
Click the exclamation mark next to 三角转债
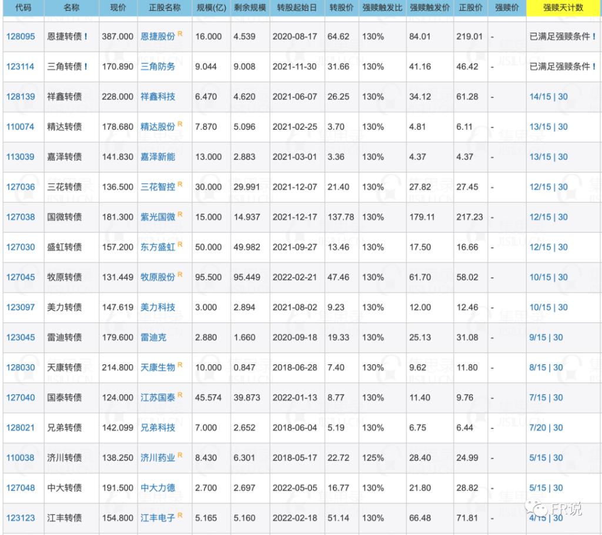tap(86, 66)
